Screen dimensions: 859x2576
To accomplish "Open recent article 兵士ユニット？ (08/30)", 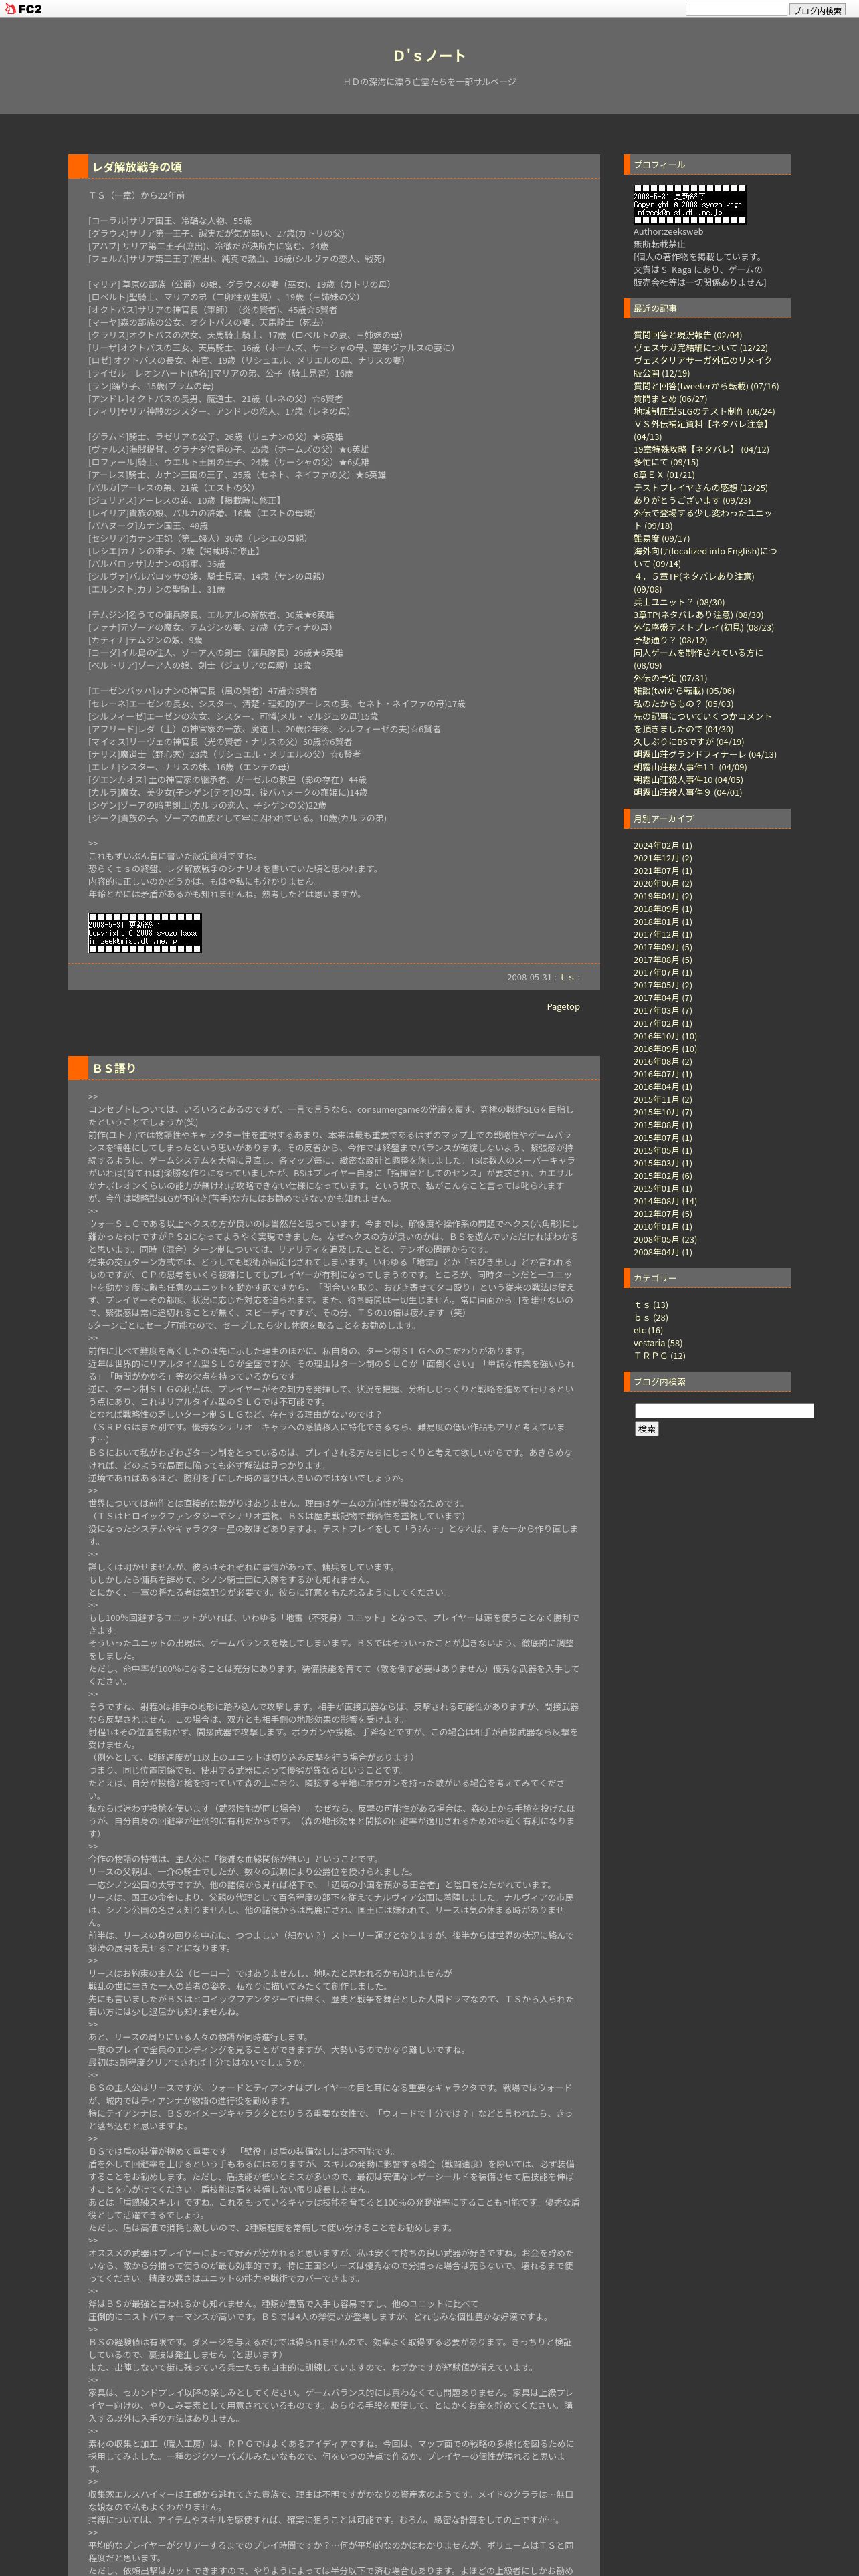I will [x=678, y=603].
